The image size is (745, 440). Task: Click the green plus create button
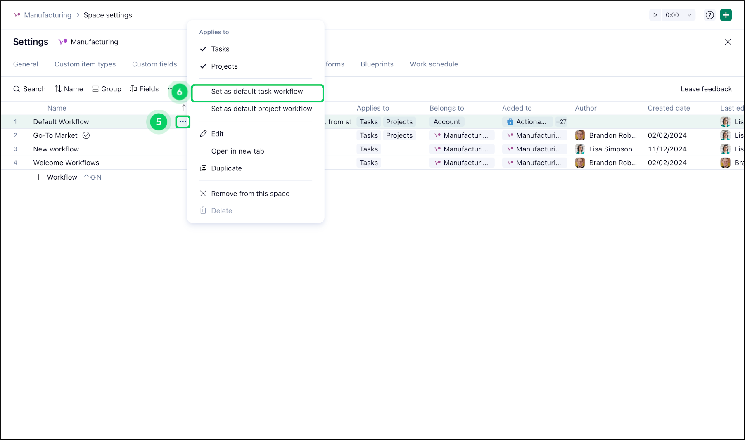726,15
